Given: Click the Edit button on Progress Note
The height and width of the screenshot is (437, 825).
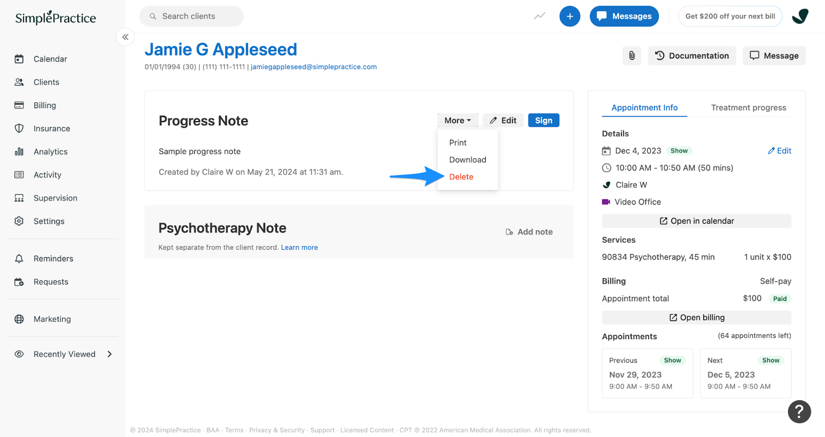Looking at the screenshot, I should 503,121.
